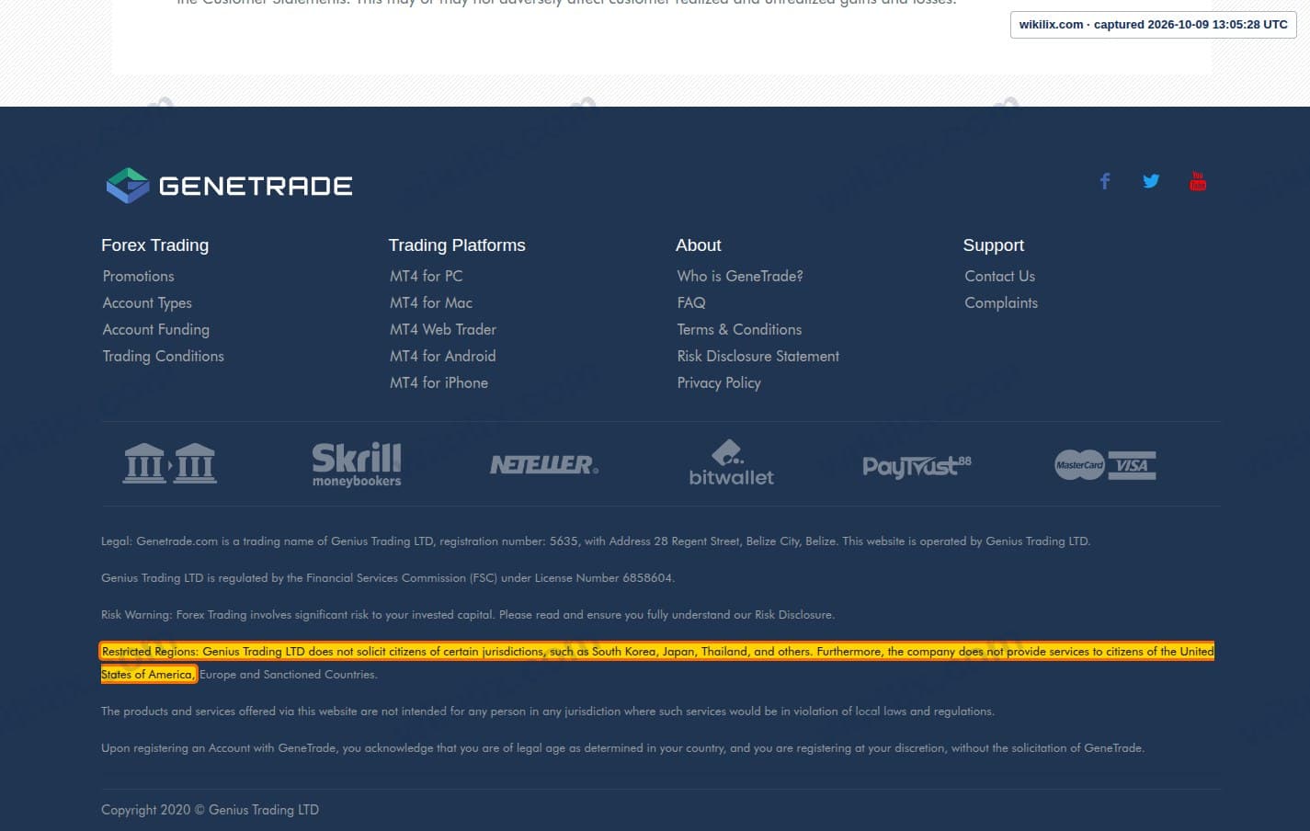Image resolution: width=1310 pixels, height=831 pixels.
Task: Click the Support column heading
Action: 993,245
